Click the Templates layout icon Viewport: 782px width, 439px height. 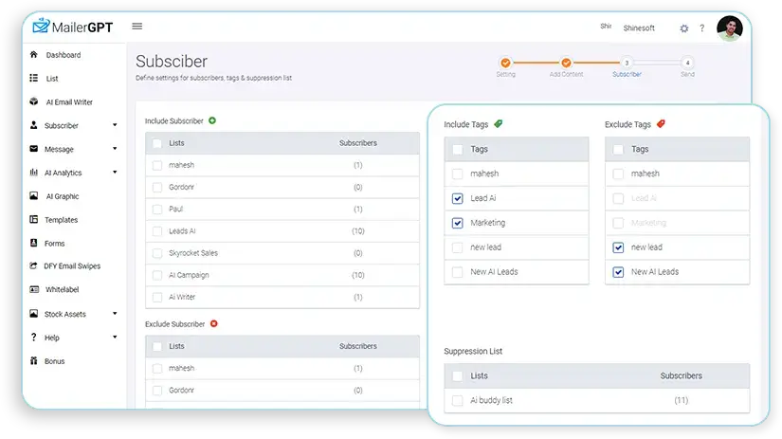coord(33,219)
